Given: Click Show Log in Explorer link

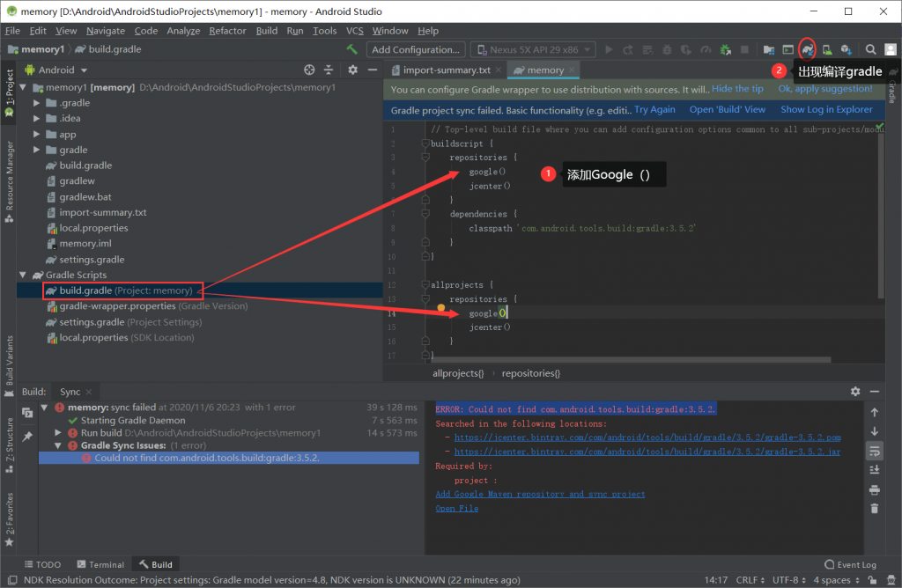Looking at the screenshot, I should coord(826,110).
